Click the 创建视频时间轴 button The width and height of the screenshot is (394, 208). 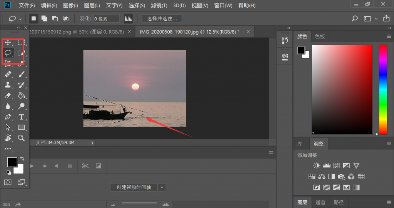134,187
